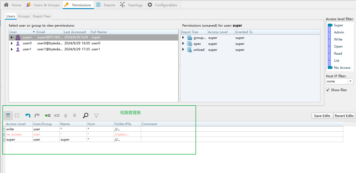Click the redo arrow icon
The width and height of the screenshot is (356, 173).
coord(37,116)
